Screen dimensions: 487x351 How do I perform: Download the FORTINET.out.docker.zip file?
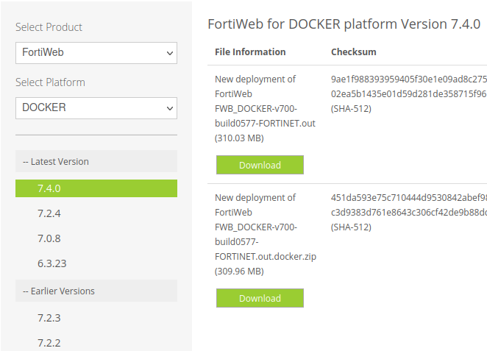click(260, 298)
